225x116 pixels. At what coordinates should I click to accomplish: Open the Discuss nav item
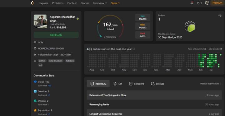85,3
